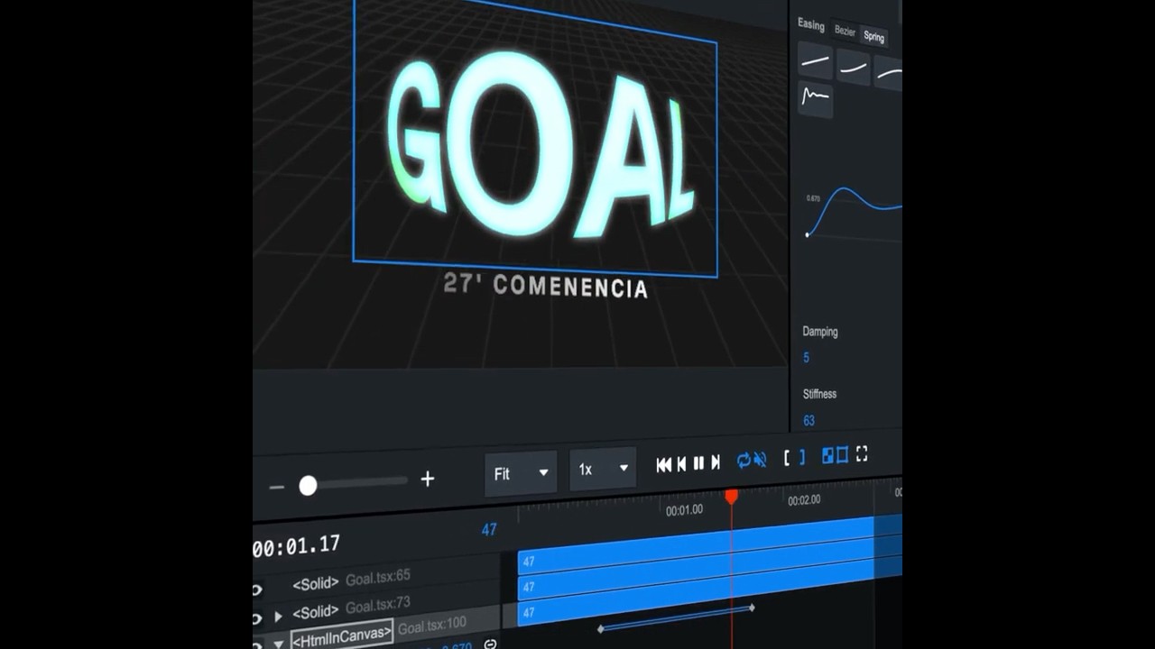The height and width of the screenshot is (649, 1155).
Task: Click the 00:01.17 timecode display
Action: pos(296,546)
